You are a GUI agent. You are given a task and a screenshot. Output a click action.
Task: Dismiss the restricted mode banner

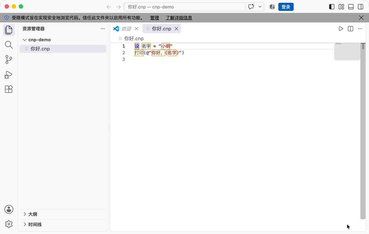[362, 18]
